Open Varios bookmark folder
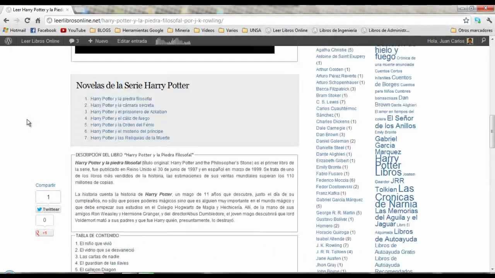The width and height of the screenshot is (495, 278). pos(228,30)
